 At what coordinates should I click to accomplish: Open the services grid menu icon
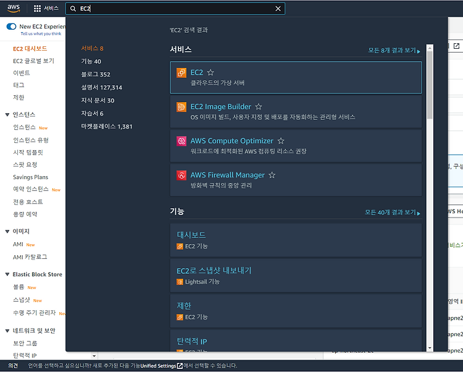[37, 9]
